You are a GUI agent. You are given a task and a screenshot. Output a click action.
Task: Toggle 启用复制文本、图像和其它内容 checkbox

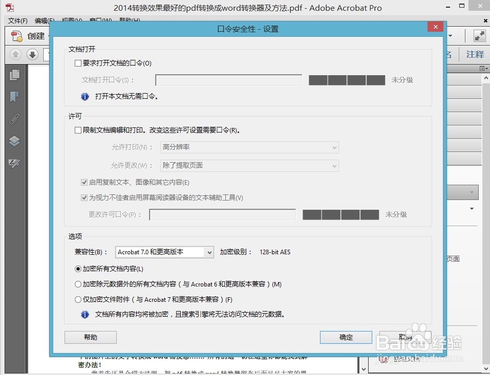(84, 182)
